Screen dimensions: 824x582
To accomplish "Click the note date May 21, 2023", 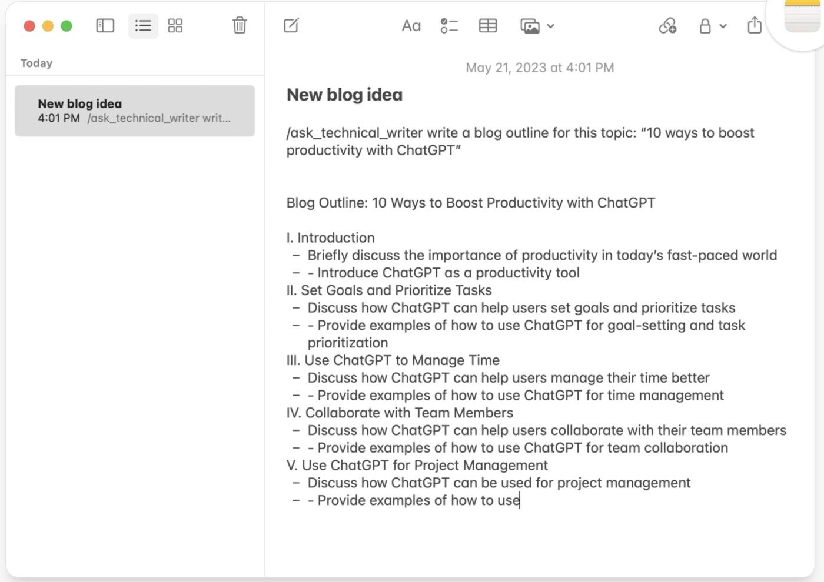I will tap(540, 68).
